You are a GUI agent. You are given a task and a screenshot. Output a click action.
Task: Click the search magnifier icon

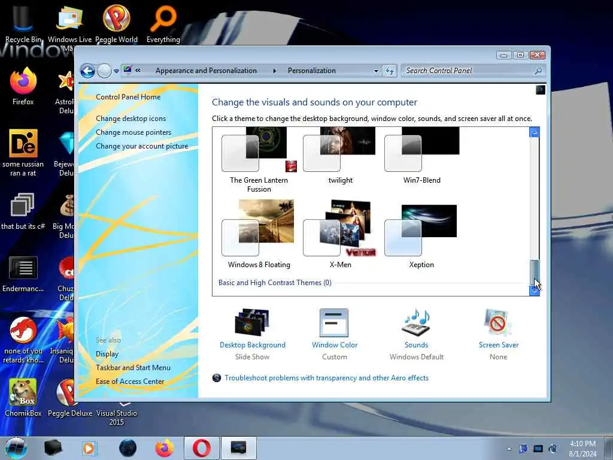click(x=538, y=71)
